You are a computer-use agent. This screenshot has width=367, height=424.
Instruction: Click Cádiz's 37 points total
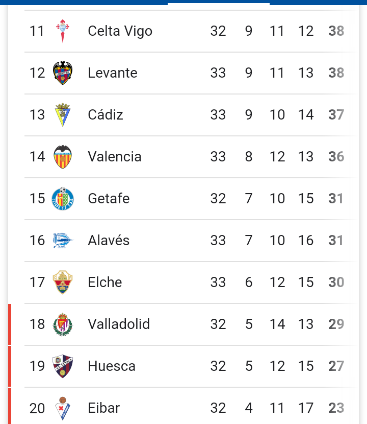pos(336,114)
